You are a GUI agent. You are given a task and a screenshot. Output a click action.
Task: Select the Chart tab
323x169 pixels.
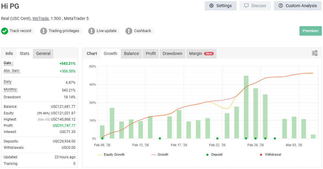point(92,53)
